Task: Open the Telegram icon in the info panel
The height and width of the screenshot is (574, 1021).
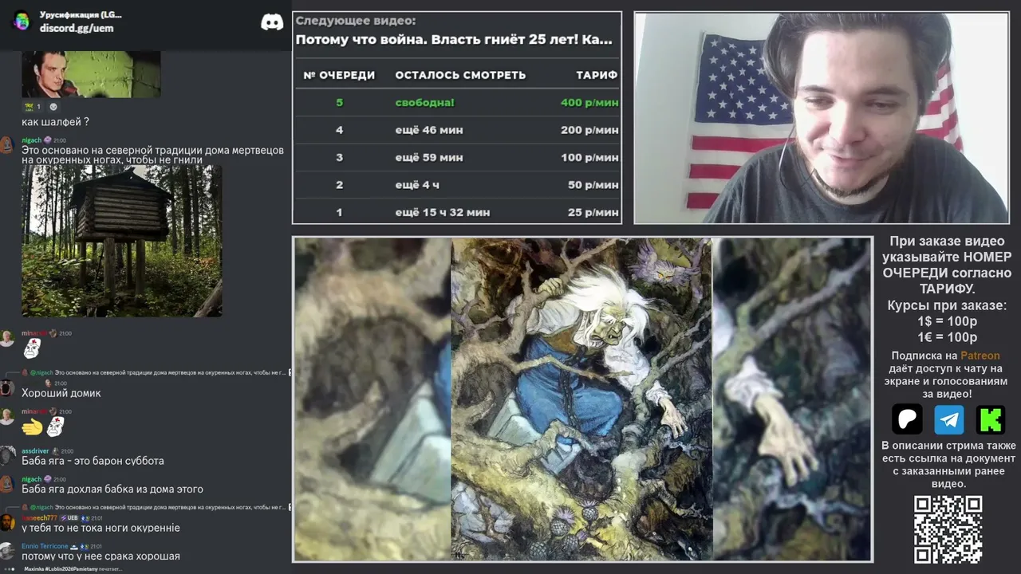Action: 949,419
